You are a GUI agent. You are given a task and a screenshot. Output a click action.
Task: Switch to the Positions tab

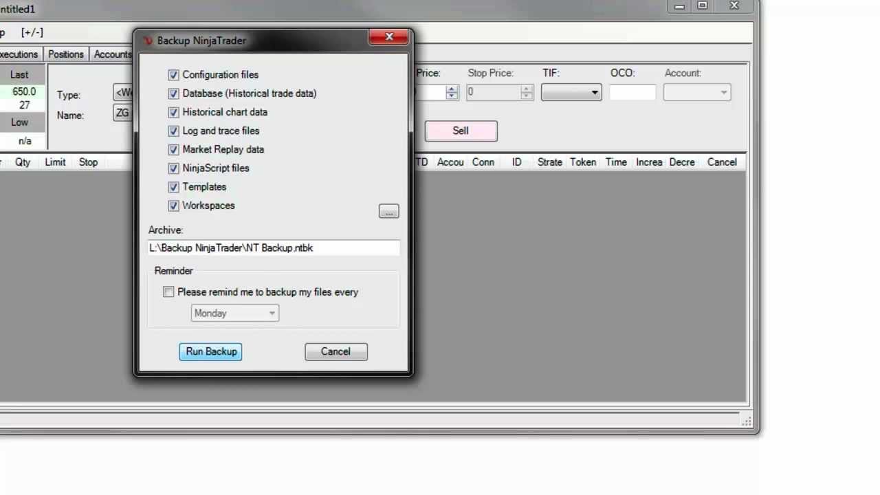pos(66,54)
